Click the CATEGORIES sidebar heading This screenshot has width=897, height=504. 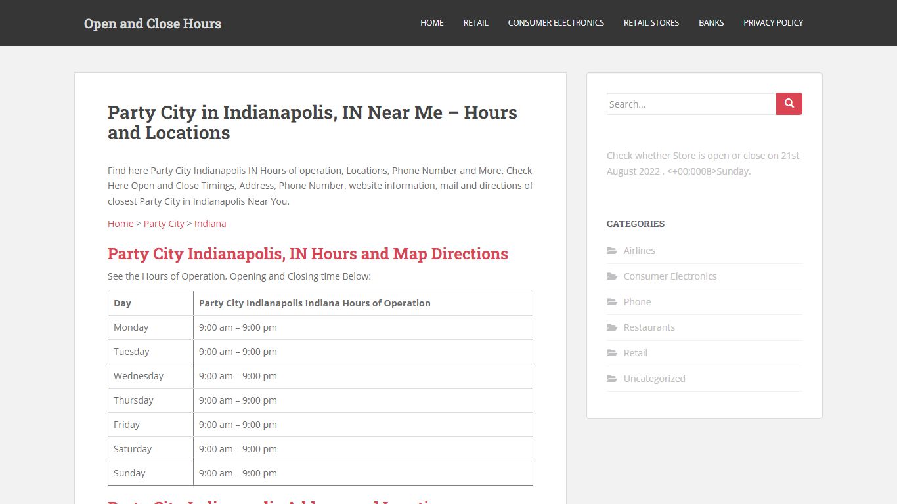tap(636, 224)
